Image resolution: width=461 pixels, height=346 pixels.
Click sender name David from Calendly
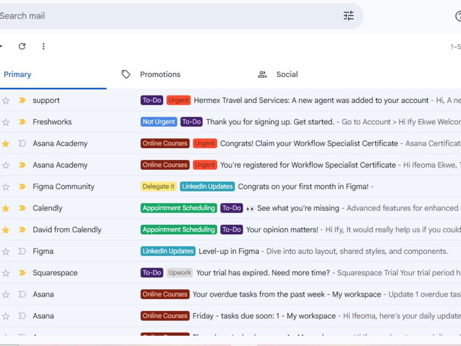tap(67, 229)
